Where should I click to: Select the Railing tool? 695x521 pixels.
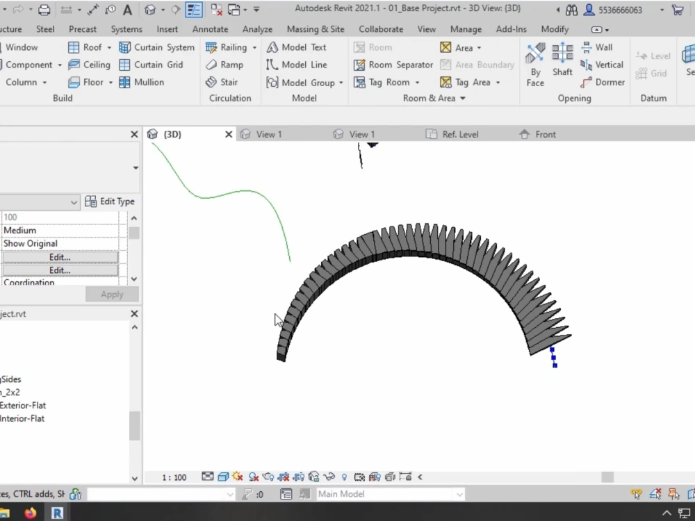(227, 47)
